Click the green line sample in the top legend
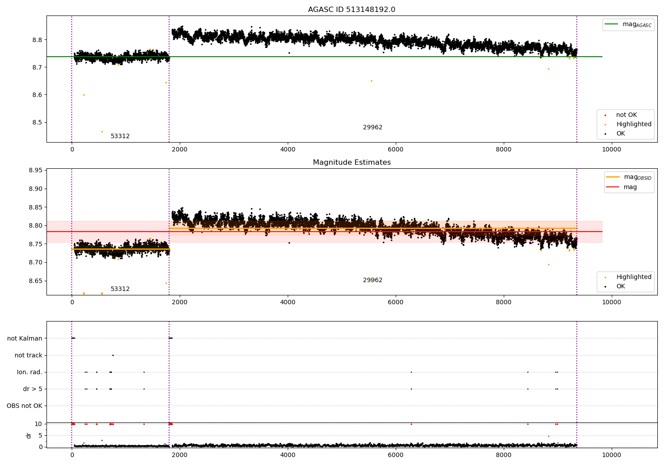 [612, 24]
